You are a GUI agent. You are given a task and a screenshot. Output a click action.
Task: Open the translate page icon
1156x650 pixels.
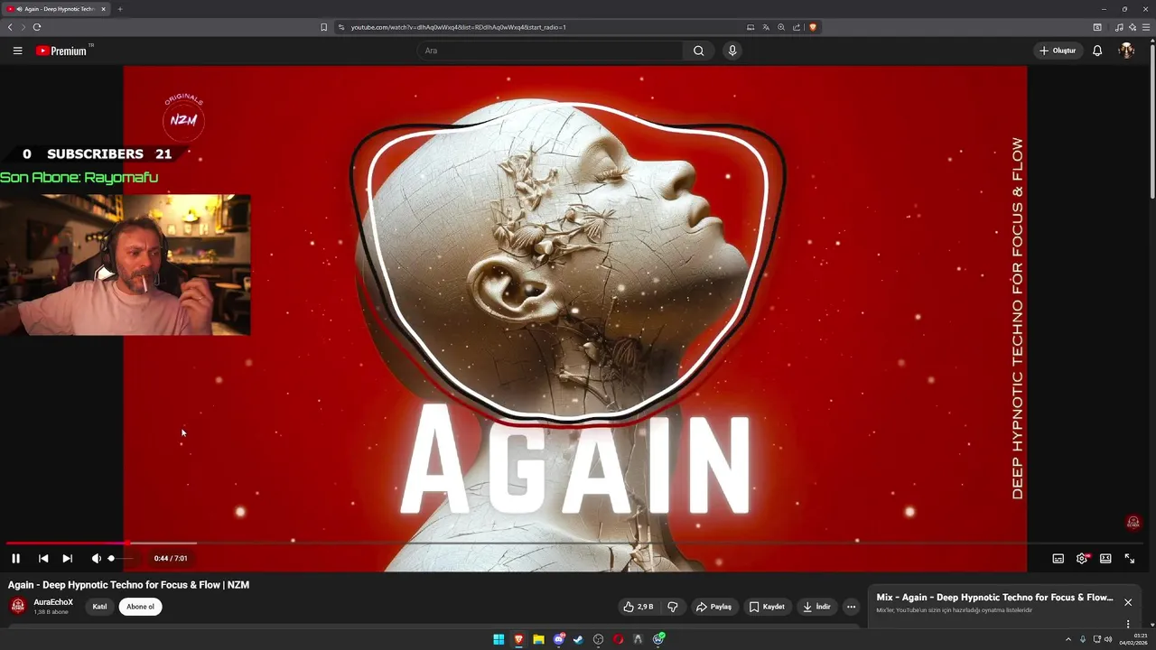[766, 27]
